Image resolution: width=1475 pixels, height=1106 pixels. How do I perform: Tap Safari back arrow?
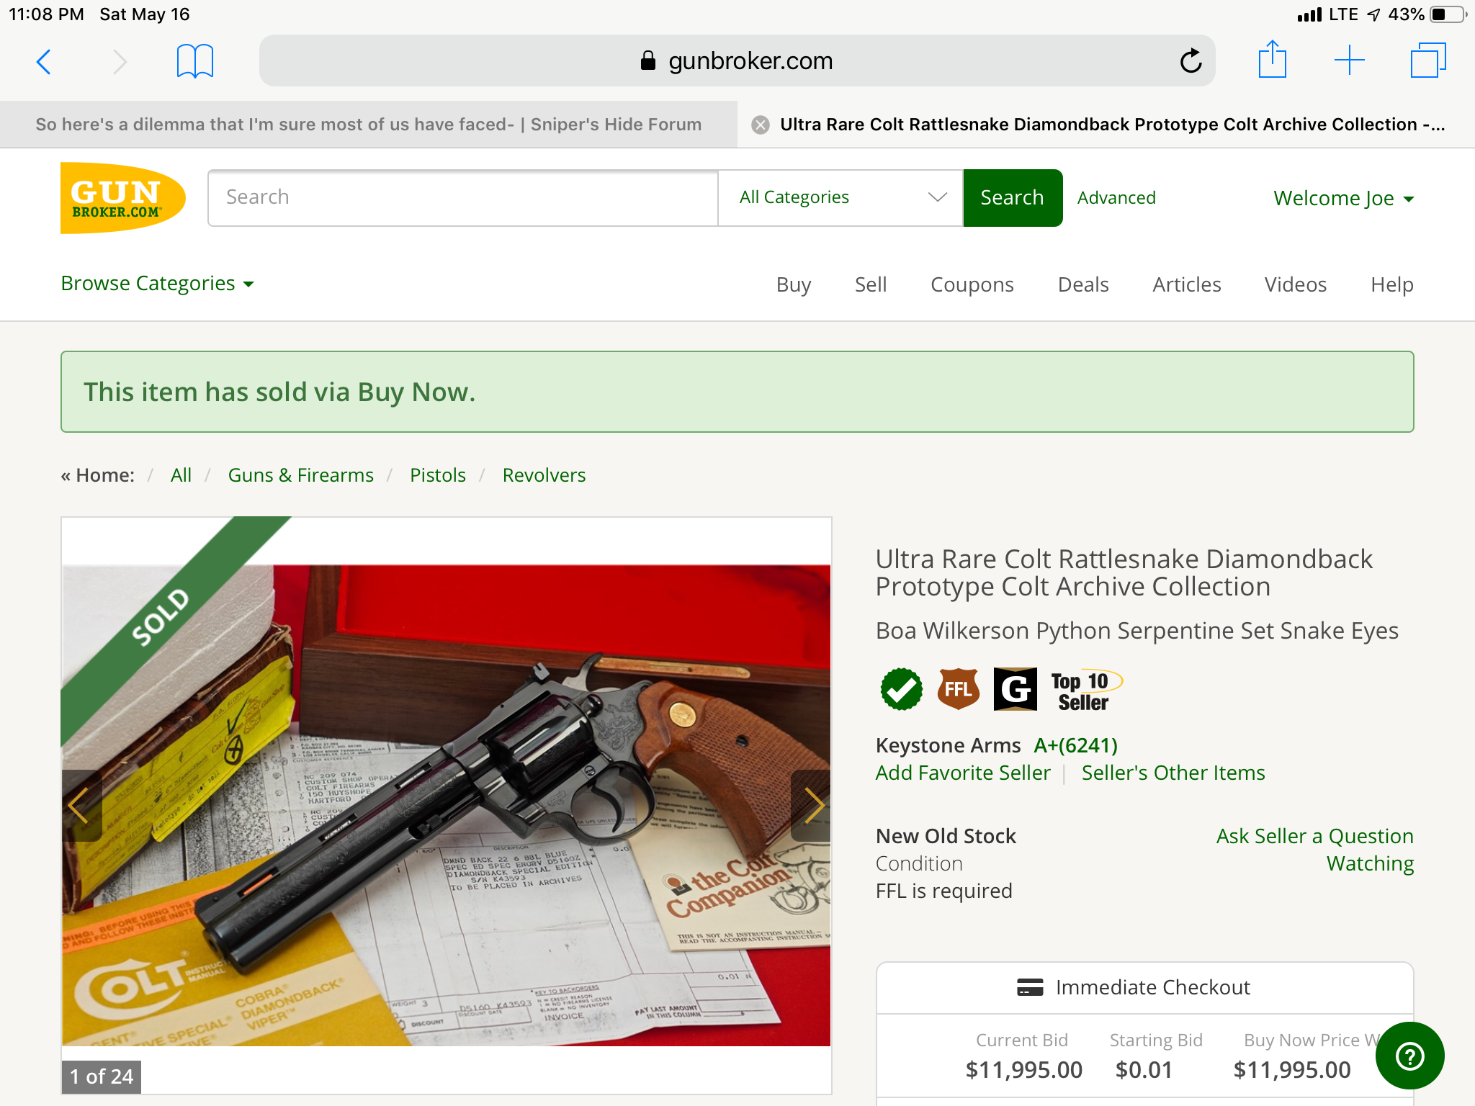tap(44, 62)
